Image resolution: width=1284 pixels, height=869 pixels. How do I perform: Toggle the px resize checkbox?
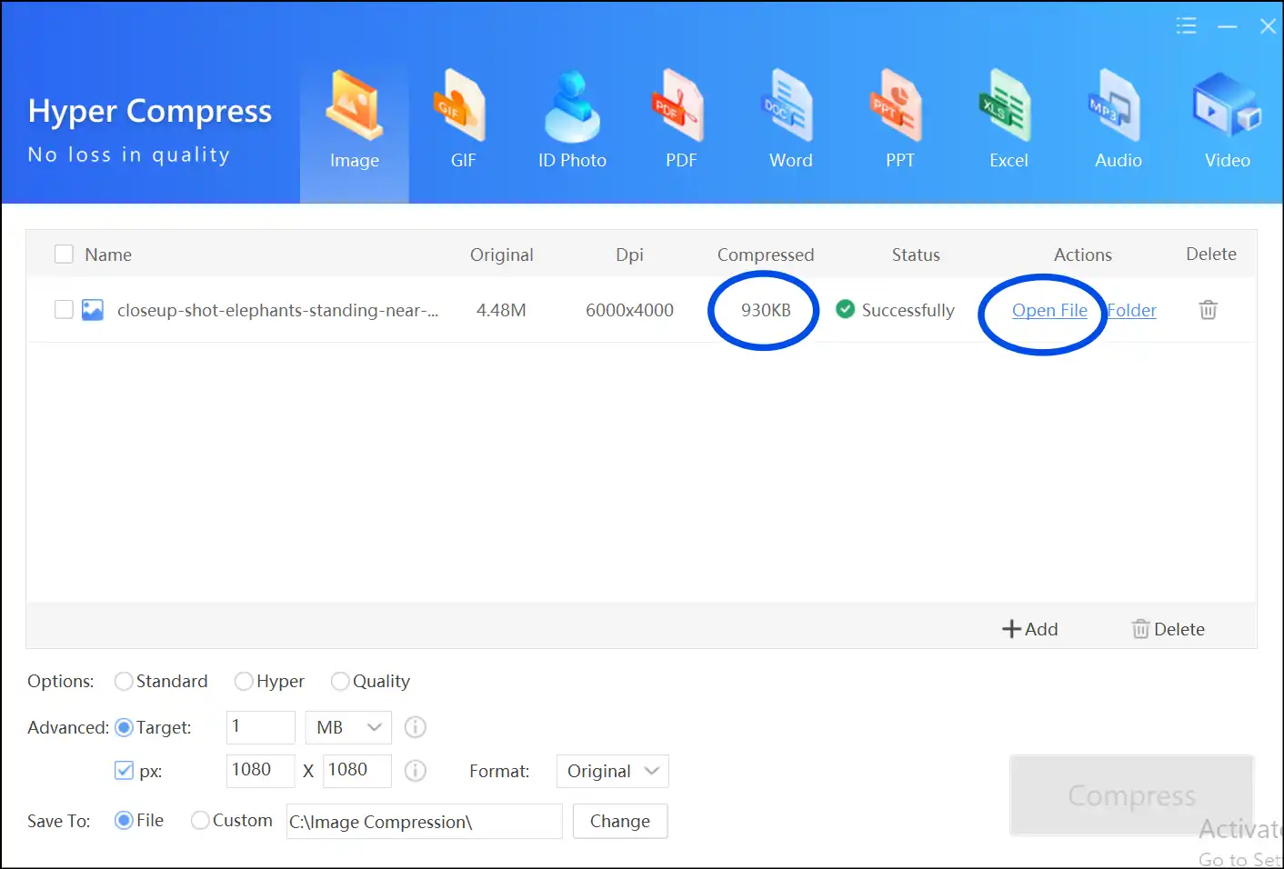(124, 771)
